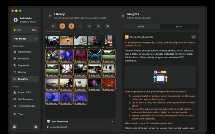Click the heading 'Who should use an AI metadata generator?'

(x=149, y=123)
